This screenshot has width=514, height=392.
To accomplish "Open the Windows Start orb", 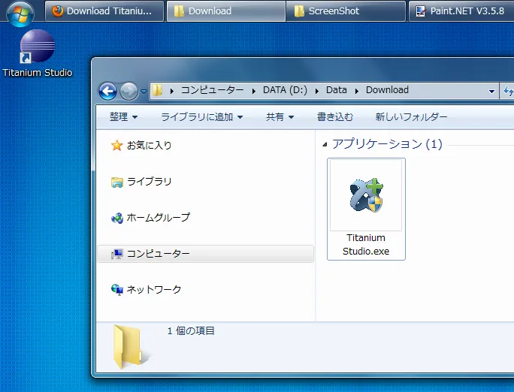I will [x=20, y=13].
